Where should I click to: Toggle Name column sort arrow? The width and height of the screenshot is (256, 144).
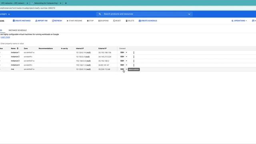click(x=18, y=48)
